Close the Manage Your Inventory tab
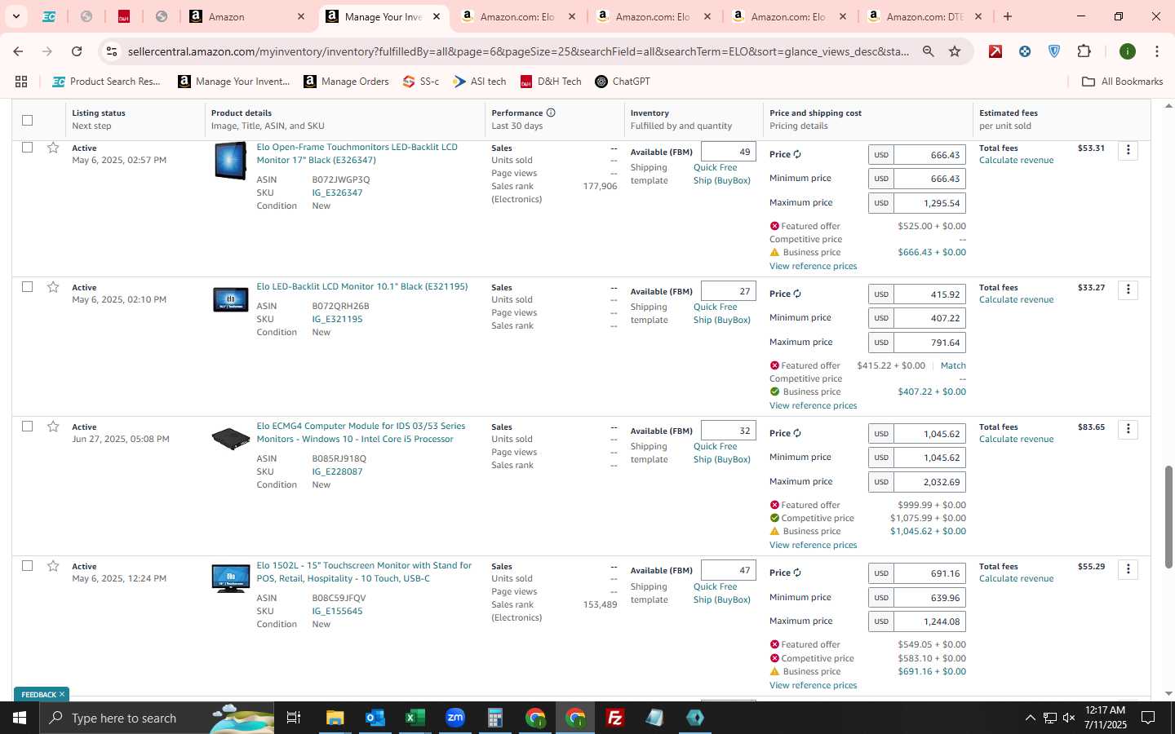Image resolution: width=1175 pixels, height=734 pixels. tap(437, 16)
